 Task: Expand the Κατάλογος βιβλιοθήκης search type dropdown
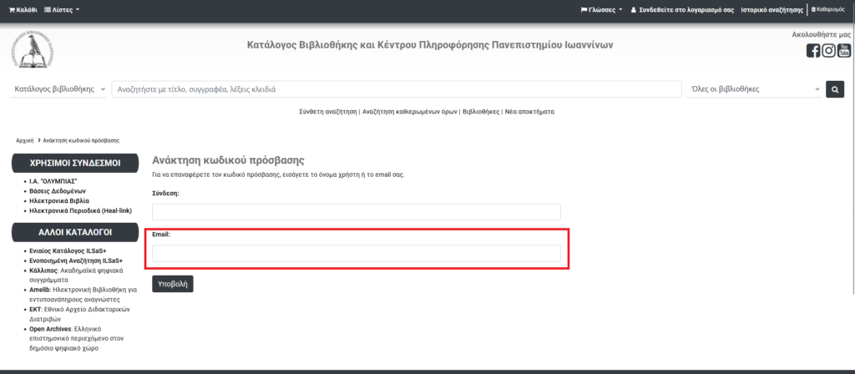point(59,89)
